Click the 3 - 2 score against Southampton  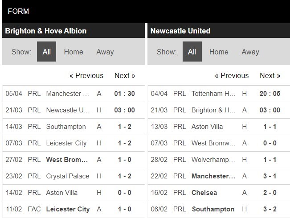[x=270, y=209]
